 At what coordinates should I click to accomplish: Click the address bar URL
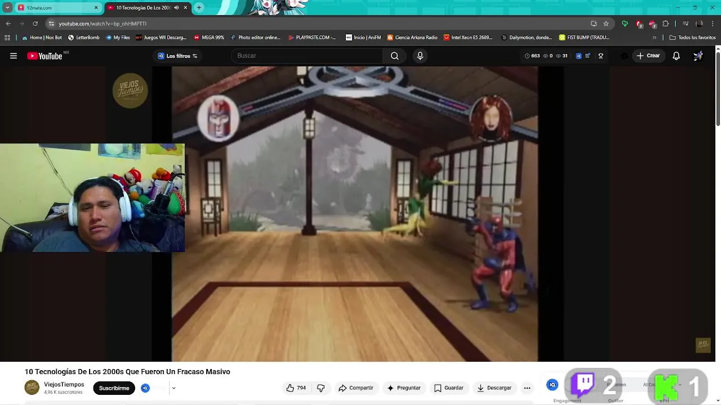click(x=103, y=24)
